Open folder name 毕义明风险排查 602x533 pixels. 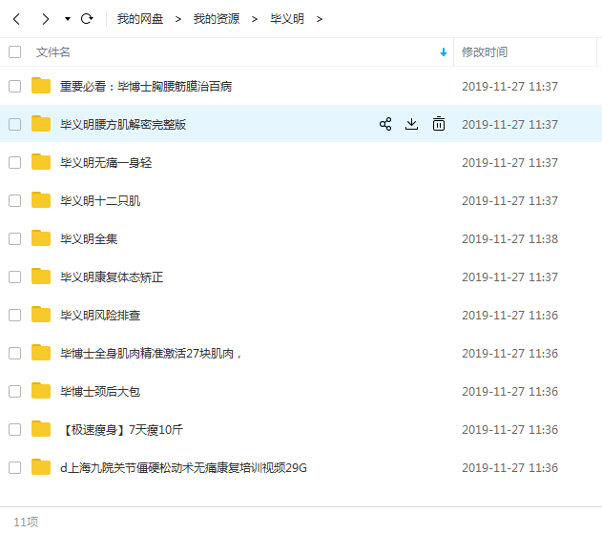point(100,315)
